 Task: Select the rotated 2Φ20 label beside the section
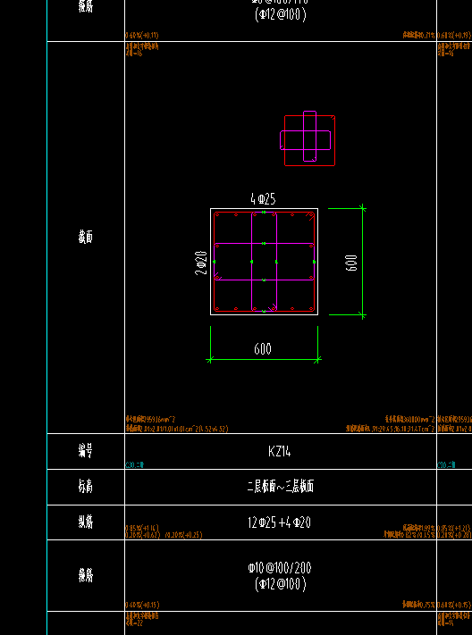[x=201, y=263]
